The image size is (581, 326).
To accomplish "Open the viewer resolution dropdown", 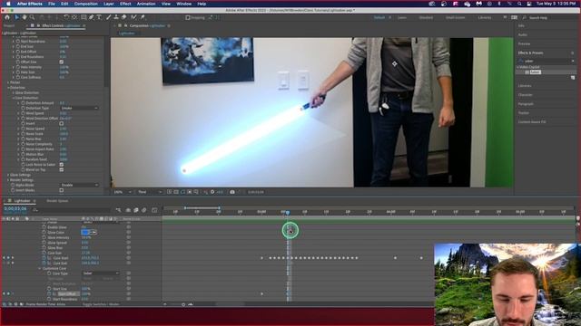I will (150, 192).
